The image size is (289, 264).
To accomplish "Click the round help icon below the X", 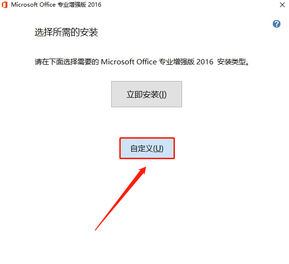I will [x=277, y=24].
